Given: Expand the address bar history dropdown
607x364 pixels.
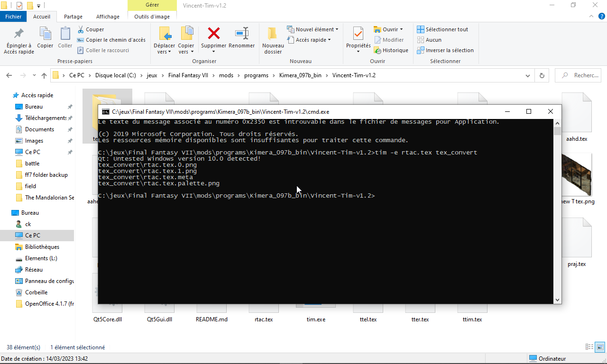Looking at the screenshot, I should (528, 75).
